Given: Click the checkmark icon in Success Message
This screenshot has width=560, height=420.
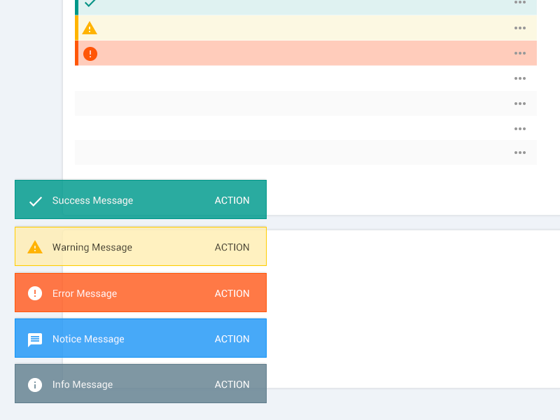Looking at the screenshot, I should 36,202.
